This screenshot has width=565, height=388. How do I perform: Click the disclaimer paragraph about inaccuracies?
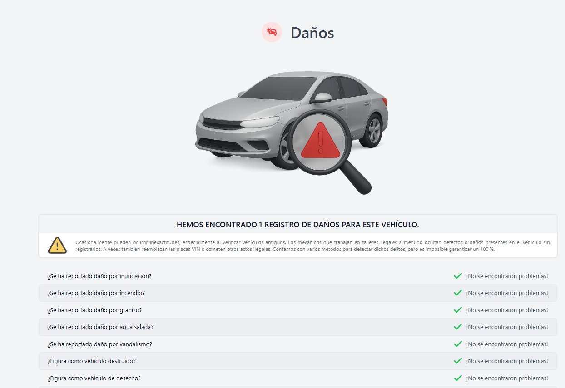(x=312, y=246)
